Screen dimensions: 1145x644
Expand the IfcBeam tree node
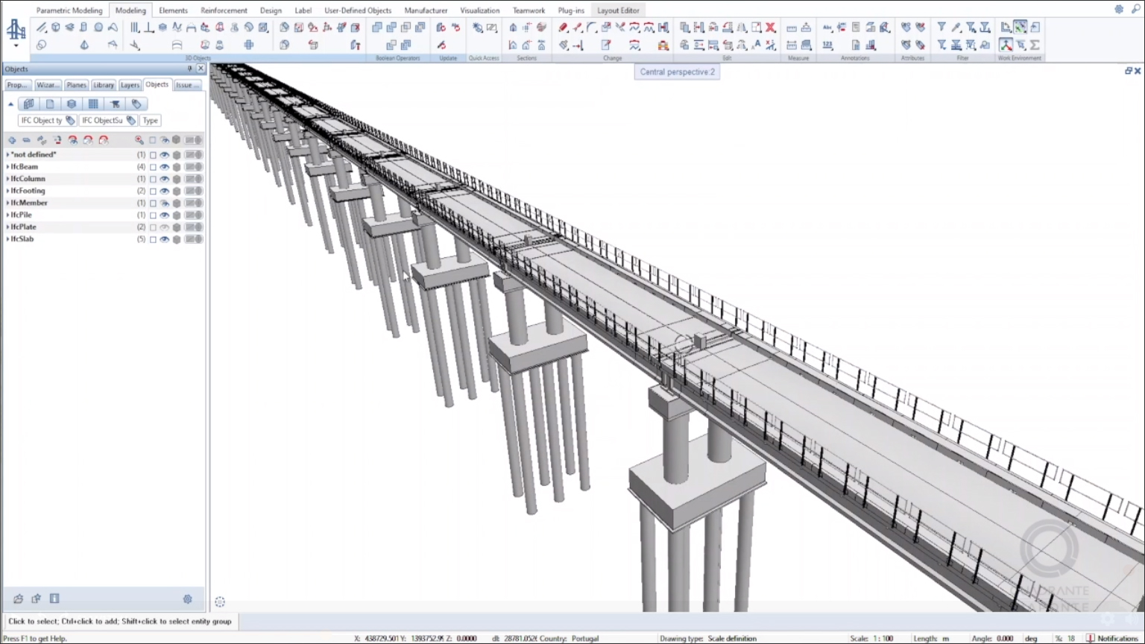point(7,167)
